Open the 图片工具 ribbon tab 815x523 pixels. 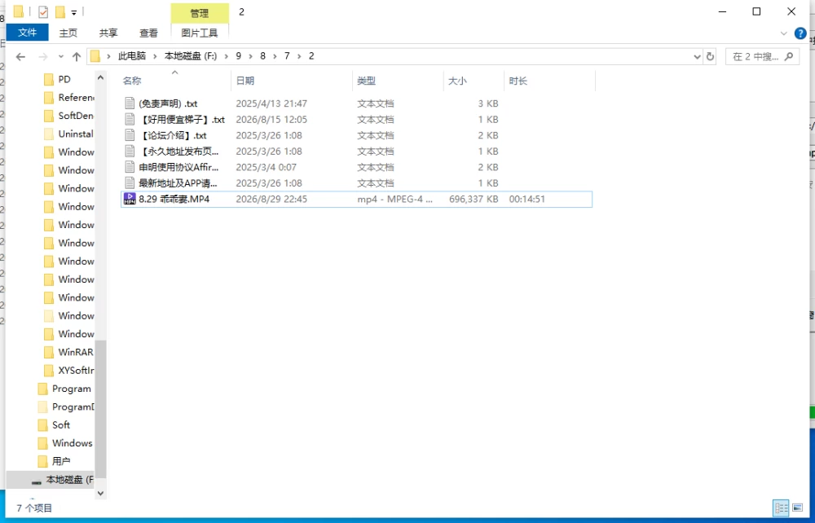tap(200, 33)
